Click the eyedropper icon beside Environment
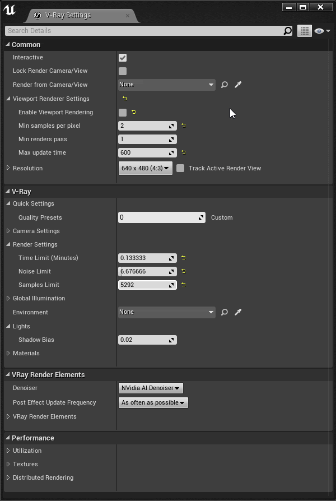This screenshot has height=501, width=336. point(238,312)
